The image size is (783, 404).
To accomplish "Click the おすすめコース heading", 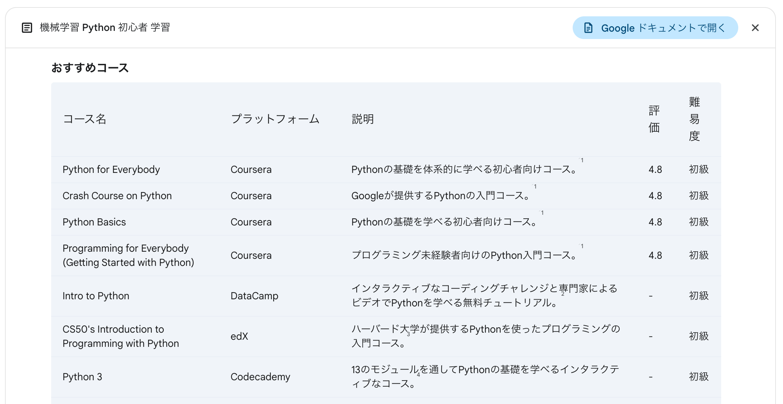I will point(90,67).
